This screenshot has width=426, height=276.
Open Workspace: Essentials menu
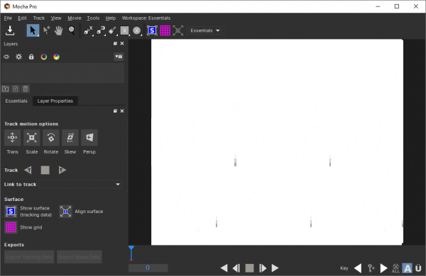coord(146,18)
